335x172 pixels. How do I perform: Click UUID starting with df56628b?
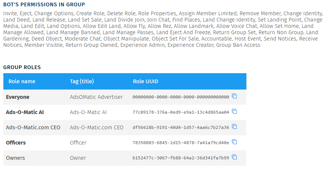[x=181, y=127]
